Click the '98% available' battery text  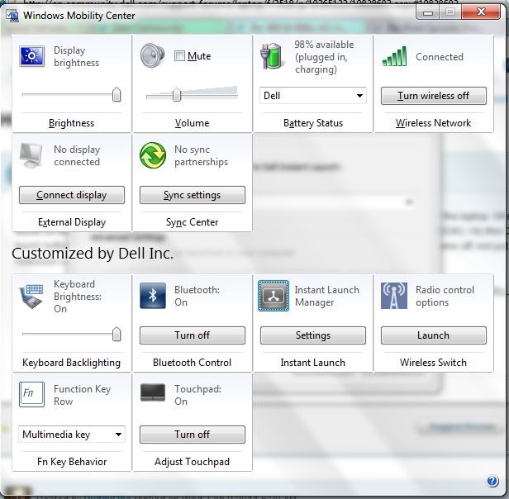click(x=324, y=45)
